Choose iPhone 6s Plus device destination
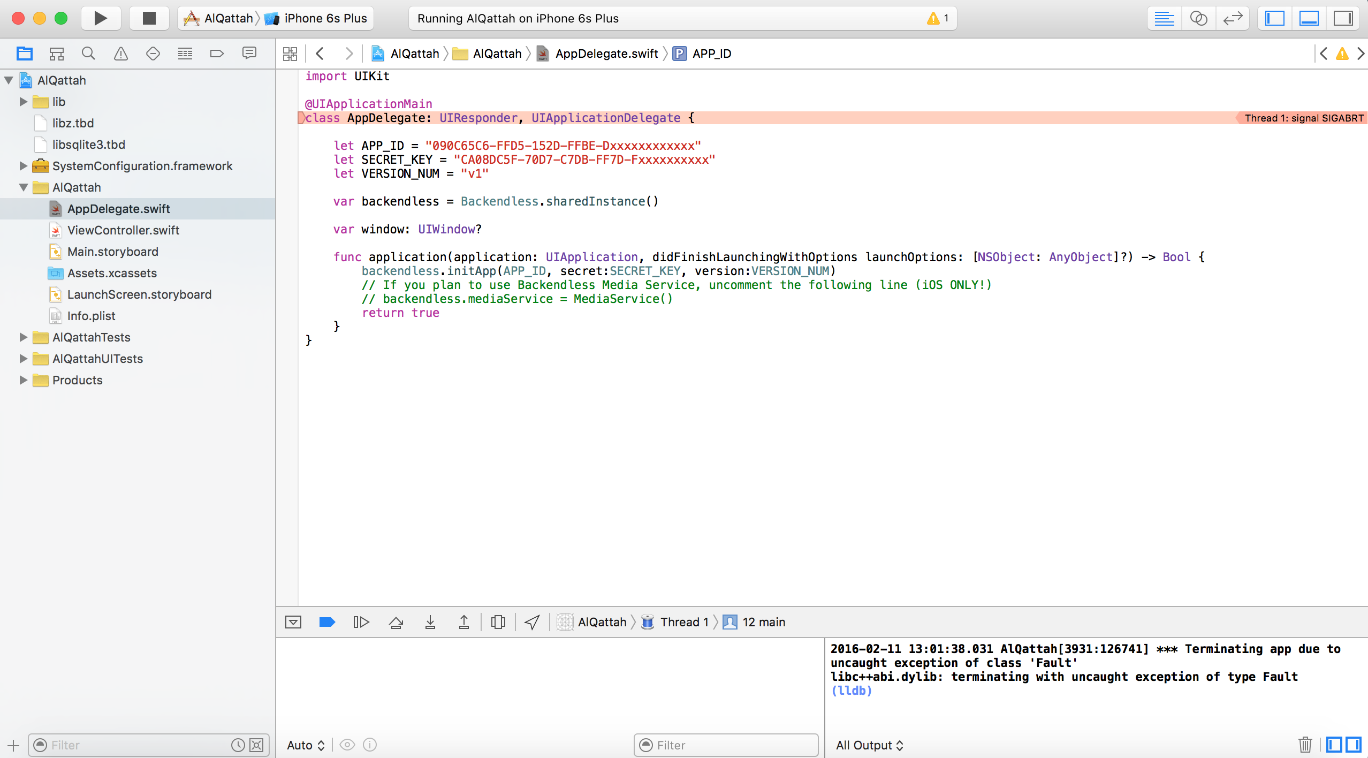Image resolution: width=1368 pixels, height=758 pixels. 317,18
